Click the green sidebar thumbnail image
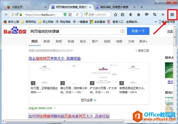This screenshot has height=124, width=178. click(169, 70)
